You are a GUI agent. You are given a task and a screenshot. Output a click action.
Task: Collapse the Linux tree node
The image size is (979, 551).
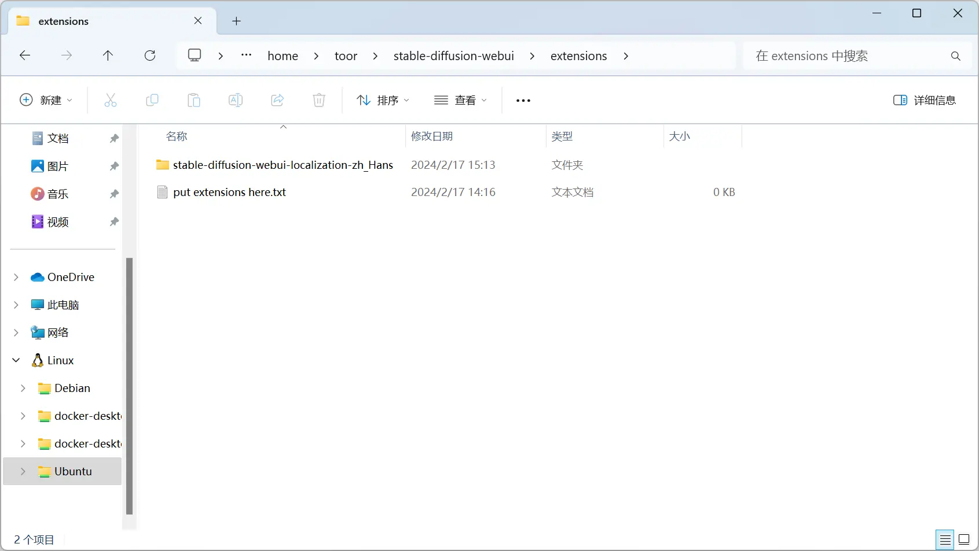click(x=16, y=360)
